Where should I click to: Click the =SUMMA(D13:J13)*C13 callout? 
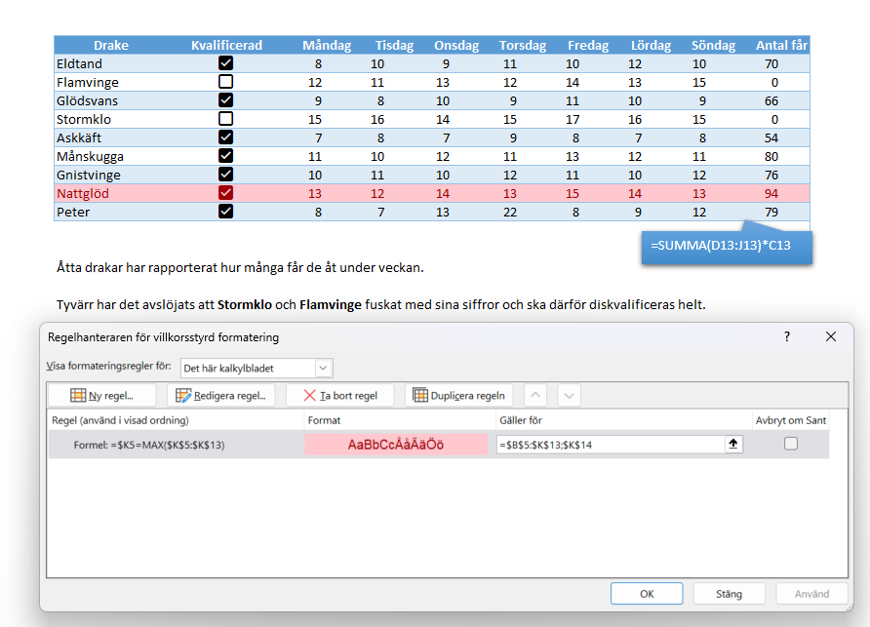click(x=727, y=247)
